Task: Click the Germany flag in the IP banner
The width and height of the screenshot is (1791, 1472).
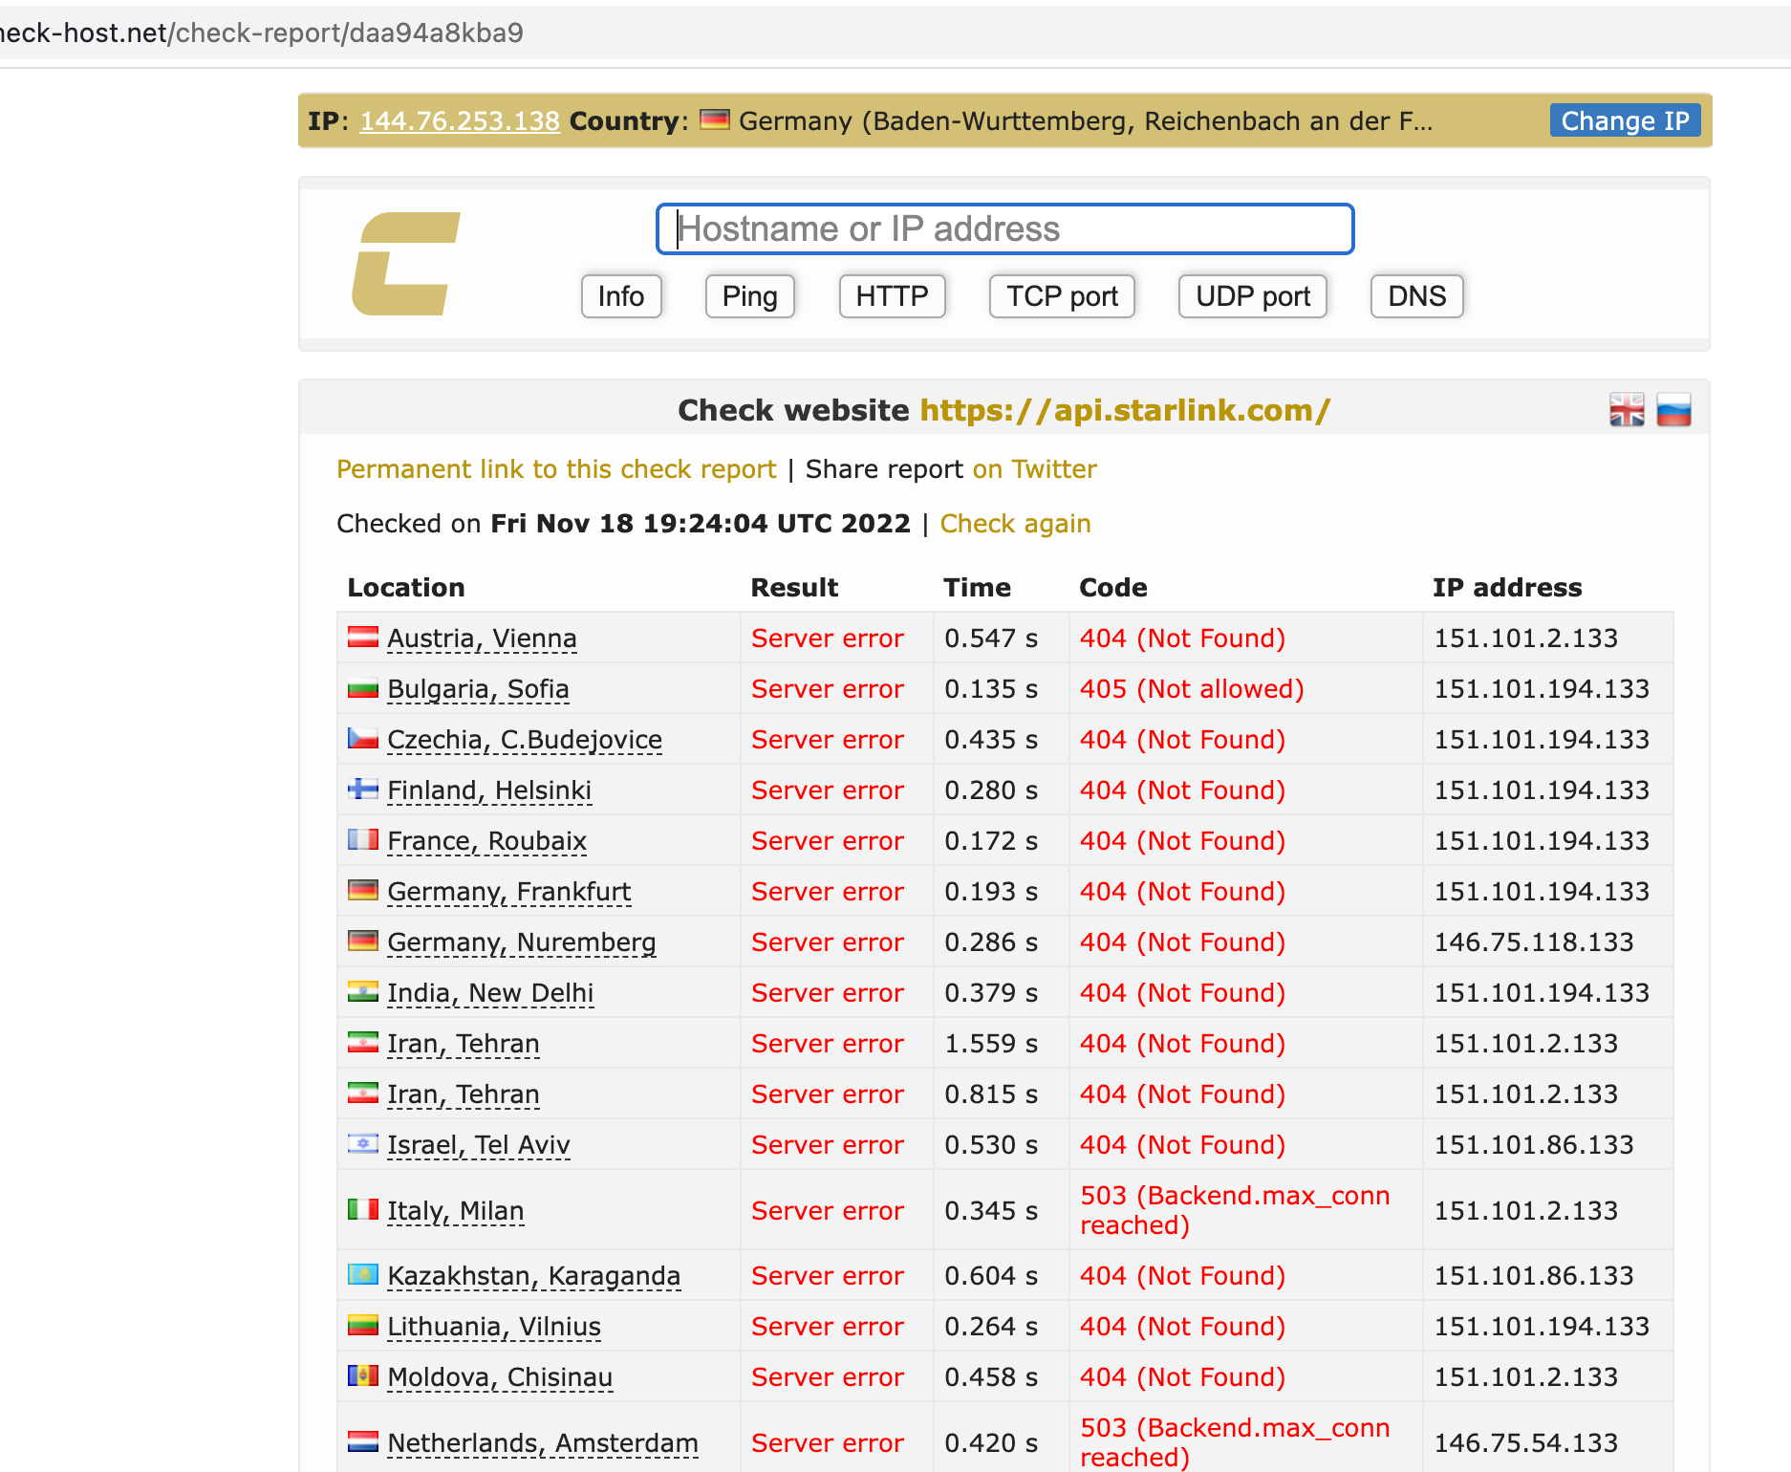Action: (715, 120)
